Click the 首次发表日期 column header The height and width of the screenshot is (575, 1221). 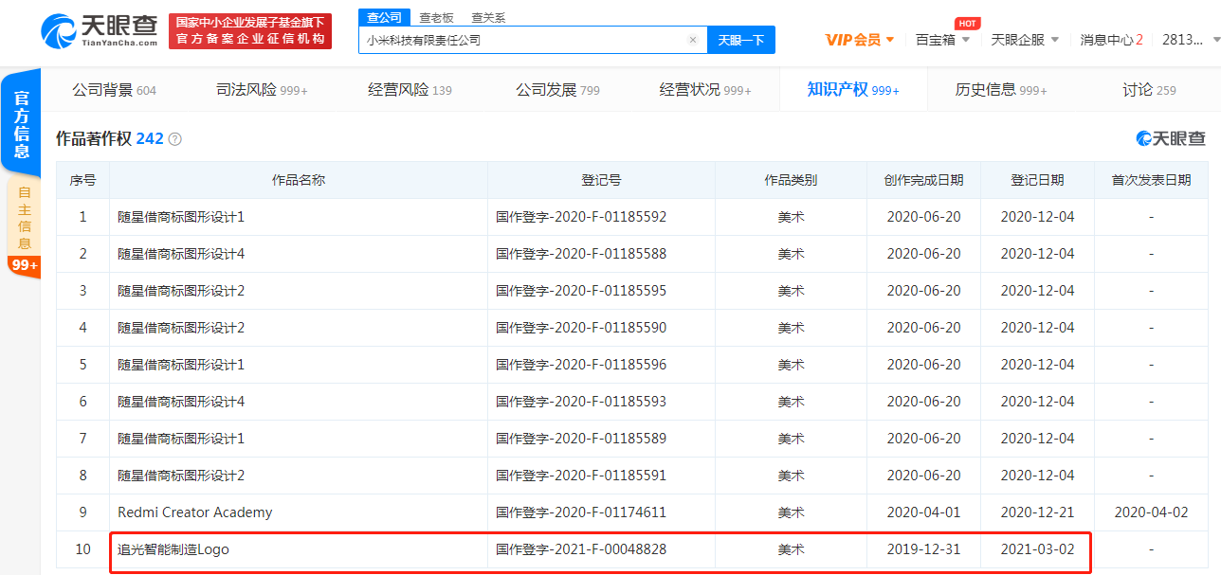(x=1151, y=180)
